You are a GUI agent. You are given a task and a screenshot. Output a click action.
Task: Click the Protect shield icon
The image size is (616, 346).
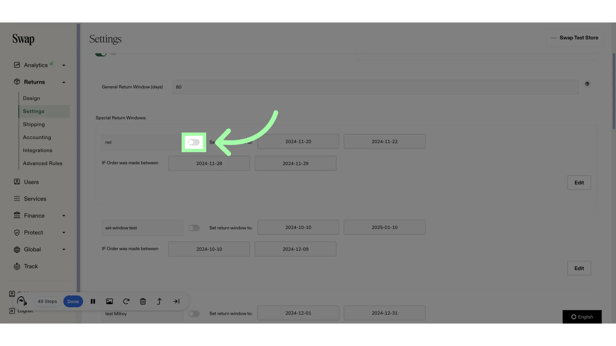pyautogui.click(x=17, y=233)
